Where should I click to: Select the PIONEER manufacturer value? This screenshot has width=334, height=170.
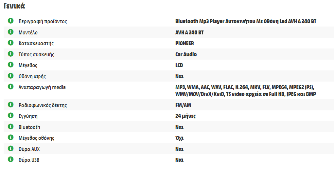185,43
